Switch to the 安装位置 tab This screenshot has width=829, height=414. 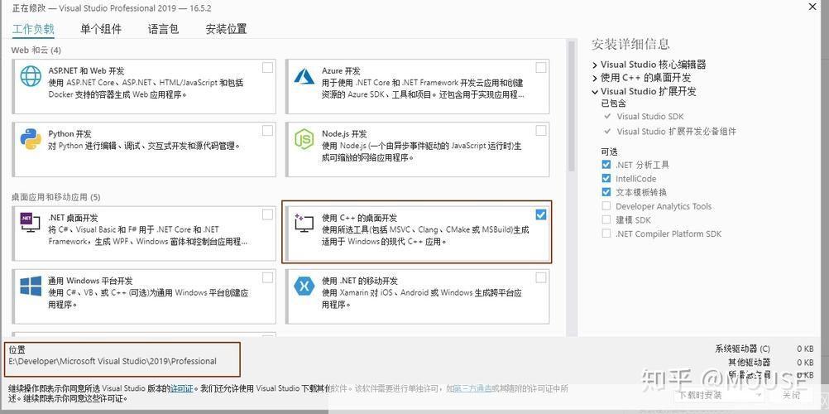click(227, 29)
